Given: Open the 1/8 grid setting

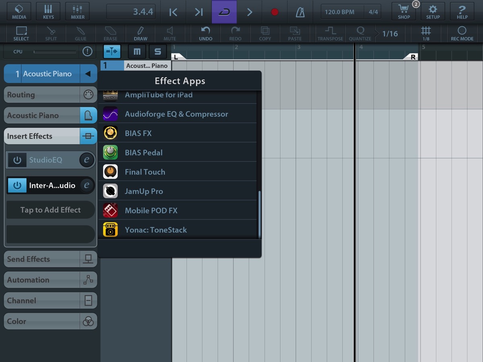Looking at the screenshot, I should pyautogui.click(x=426, y=33).
